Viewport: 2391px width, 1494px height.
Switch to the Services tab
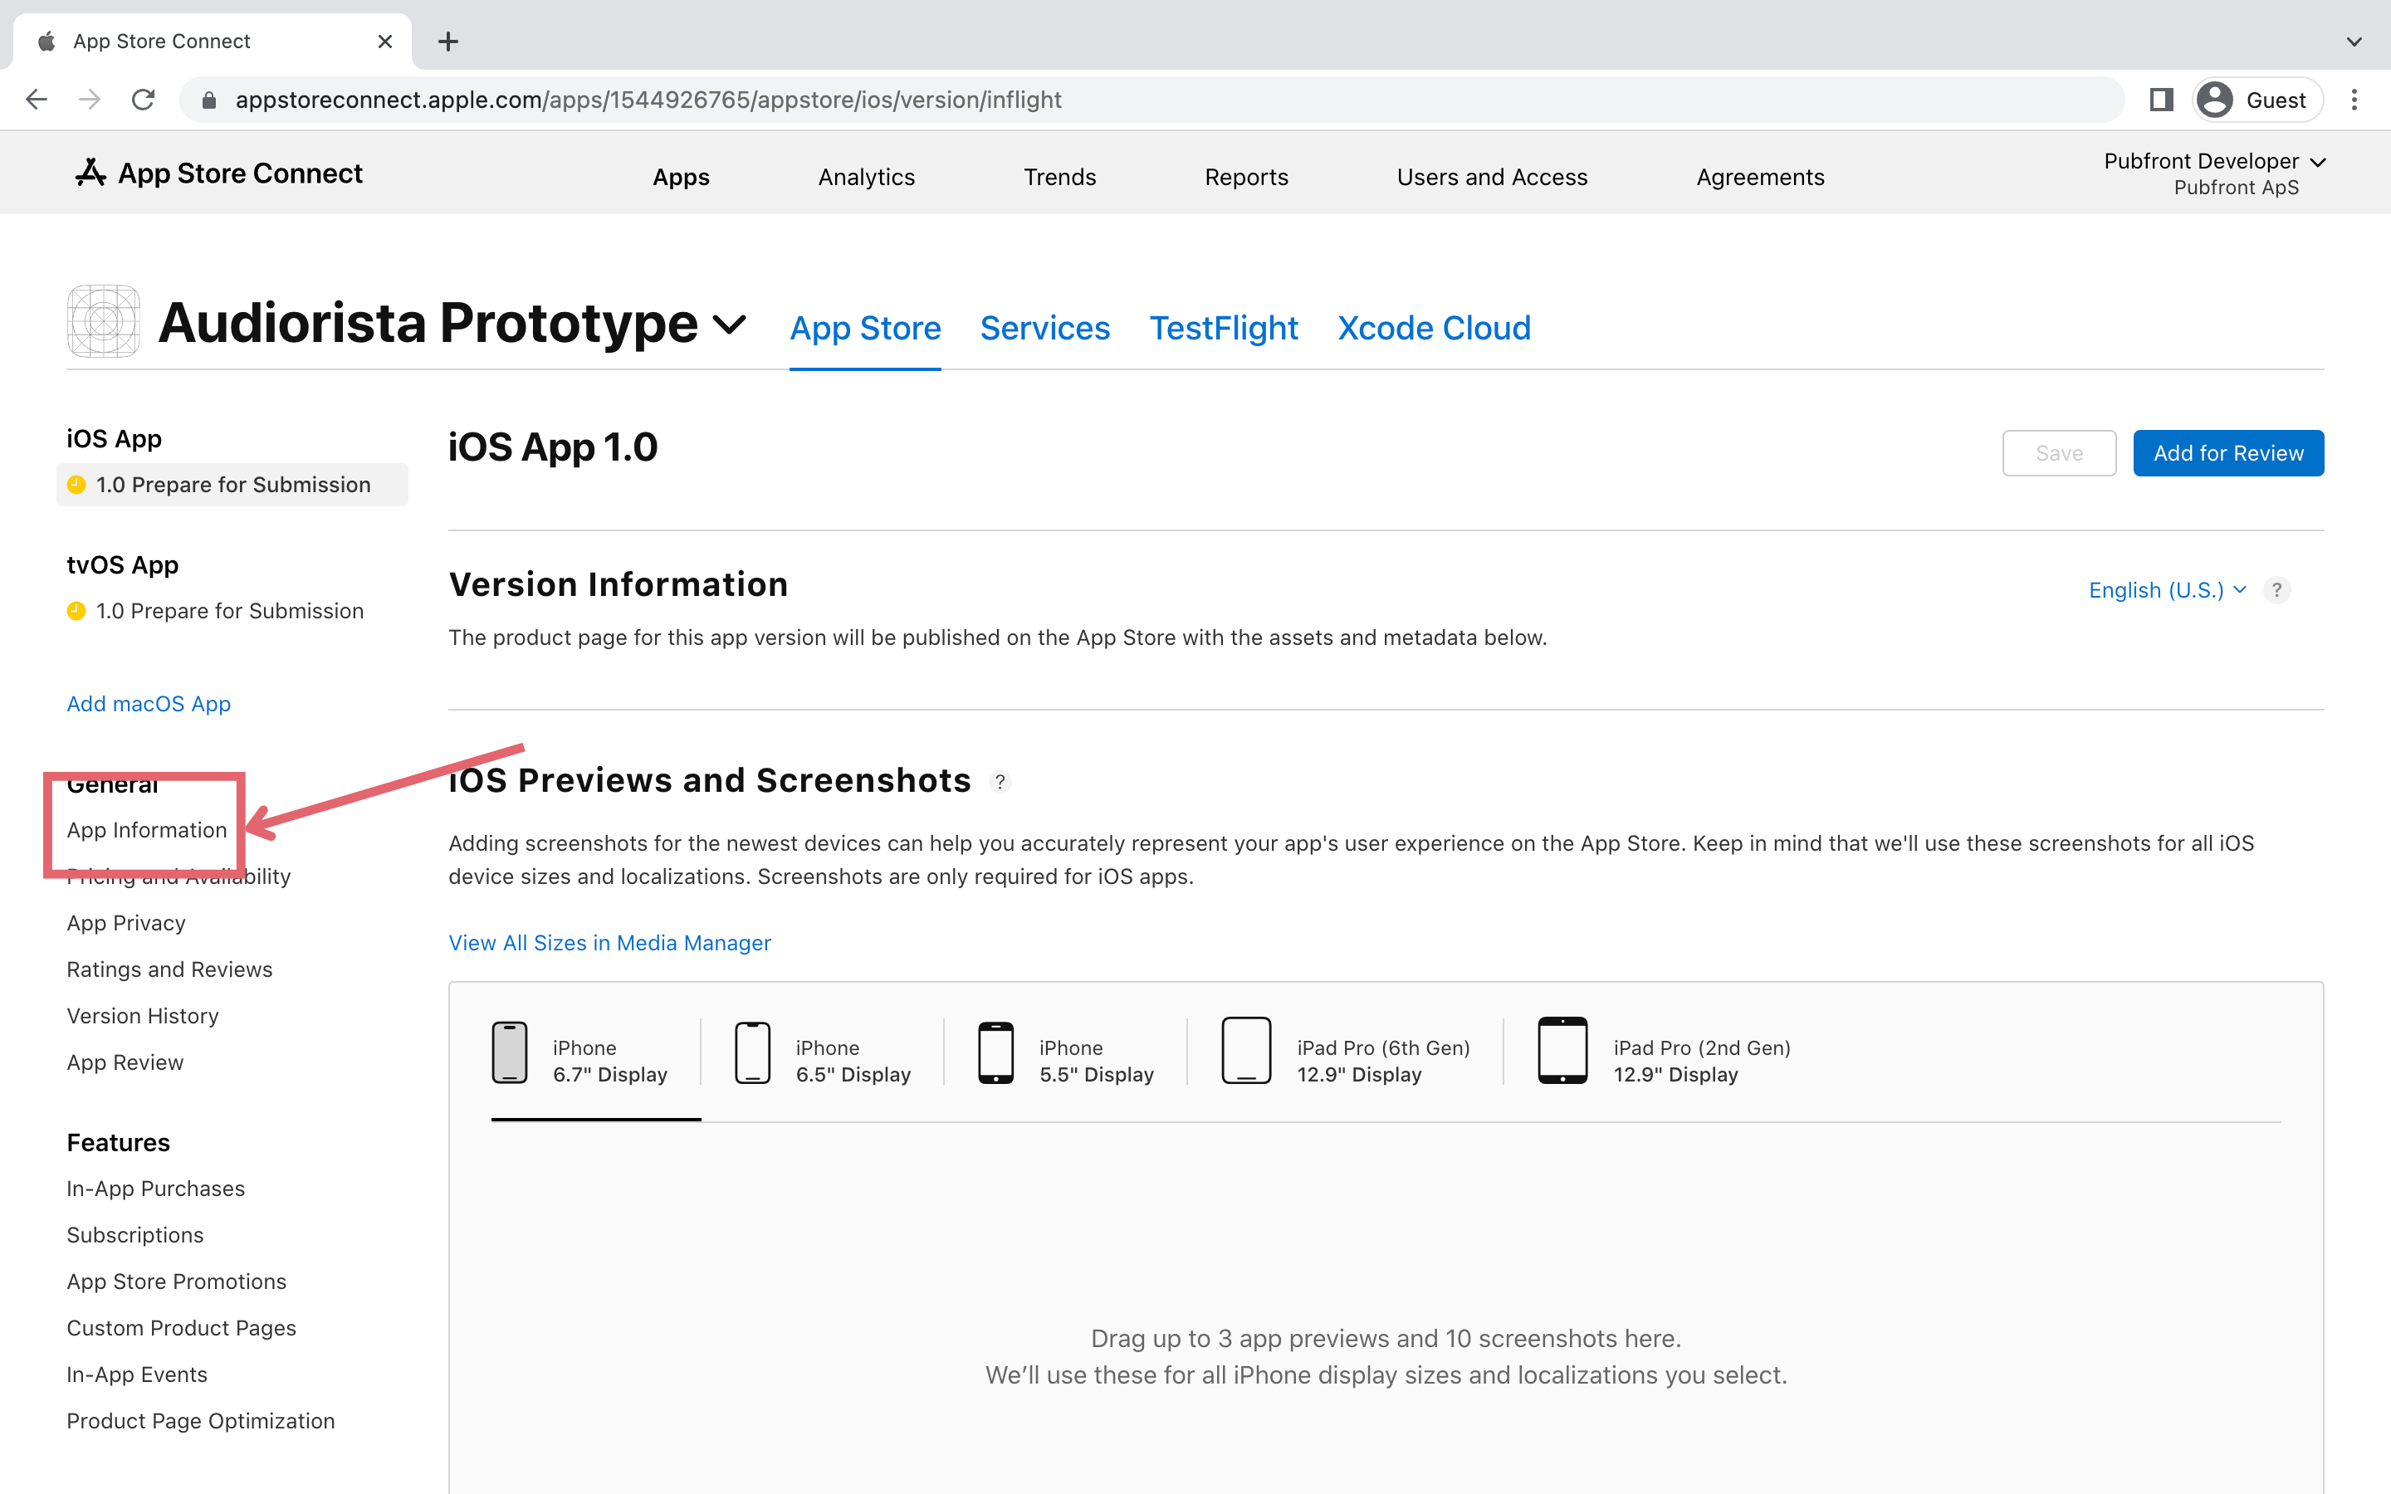(x=1045, y=328)
